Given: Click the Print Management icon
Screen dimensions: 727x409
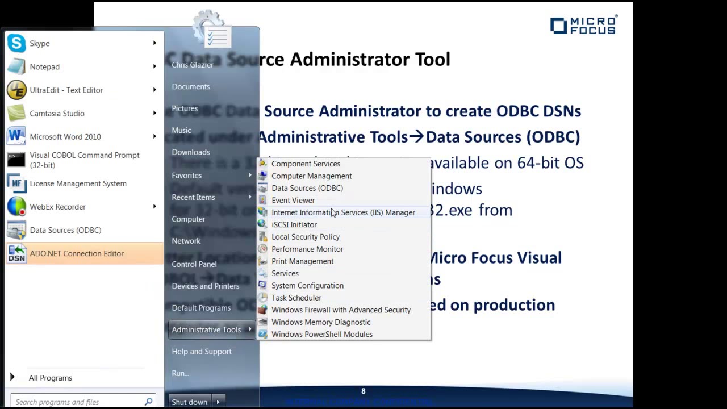Looking at the screenshot, I should point(262,261).
